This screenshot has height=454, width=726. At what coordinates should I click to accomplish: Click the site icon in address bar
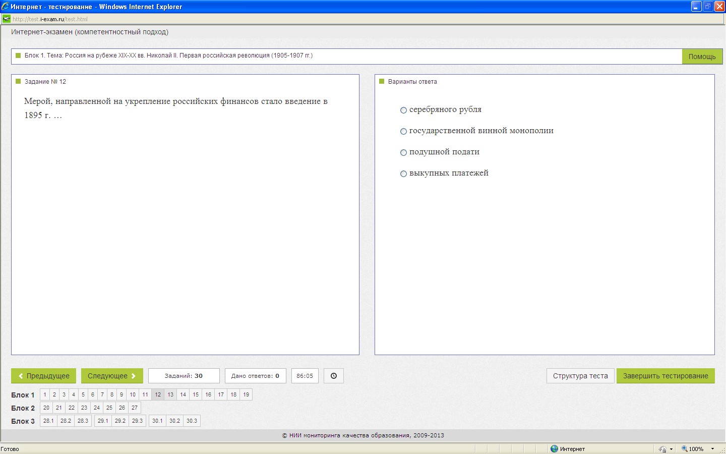[6, 19]
